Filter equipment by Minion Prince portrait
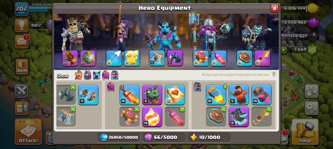Image resolution: width=333 pixels, height=149 pixels. [x=97, y=75]
